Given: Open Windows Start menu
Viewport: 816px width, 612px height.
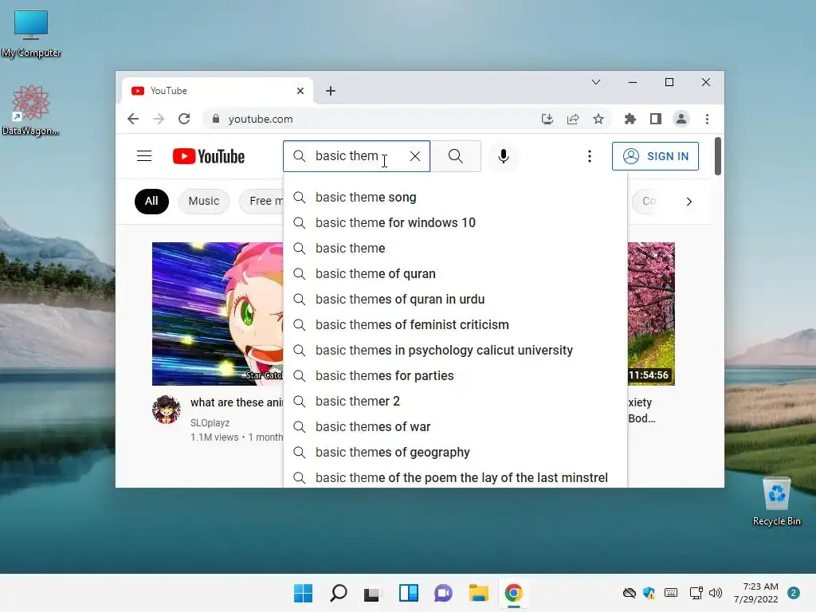Looking at the screenshot, I should 304,593.
